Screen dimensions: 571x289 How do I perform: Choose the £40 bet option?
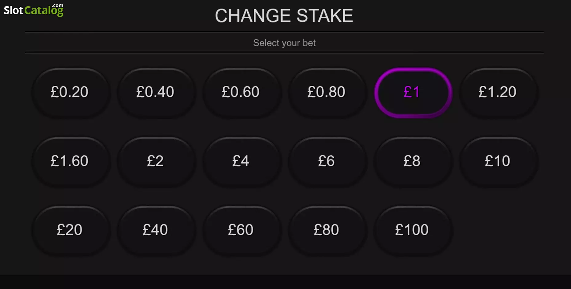[x=156, y=230]
